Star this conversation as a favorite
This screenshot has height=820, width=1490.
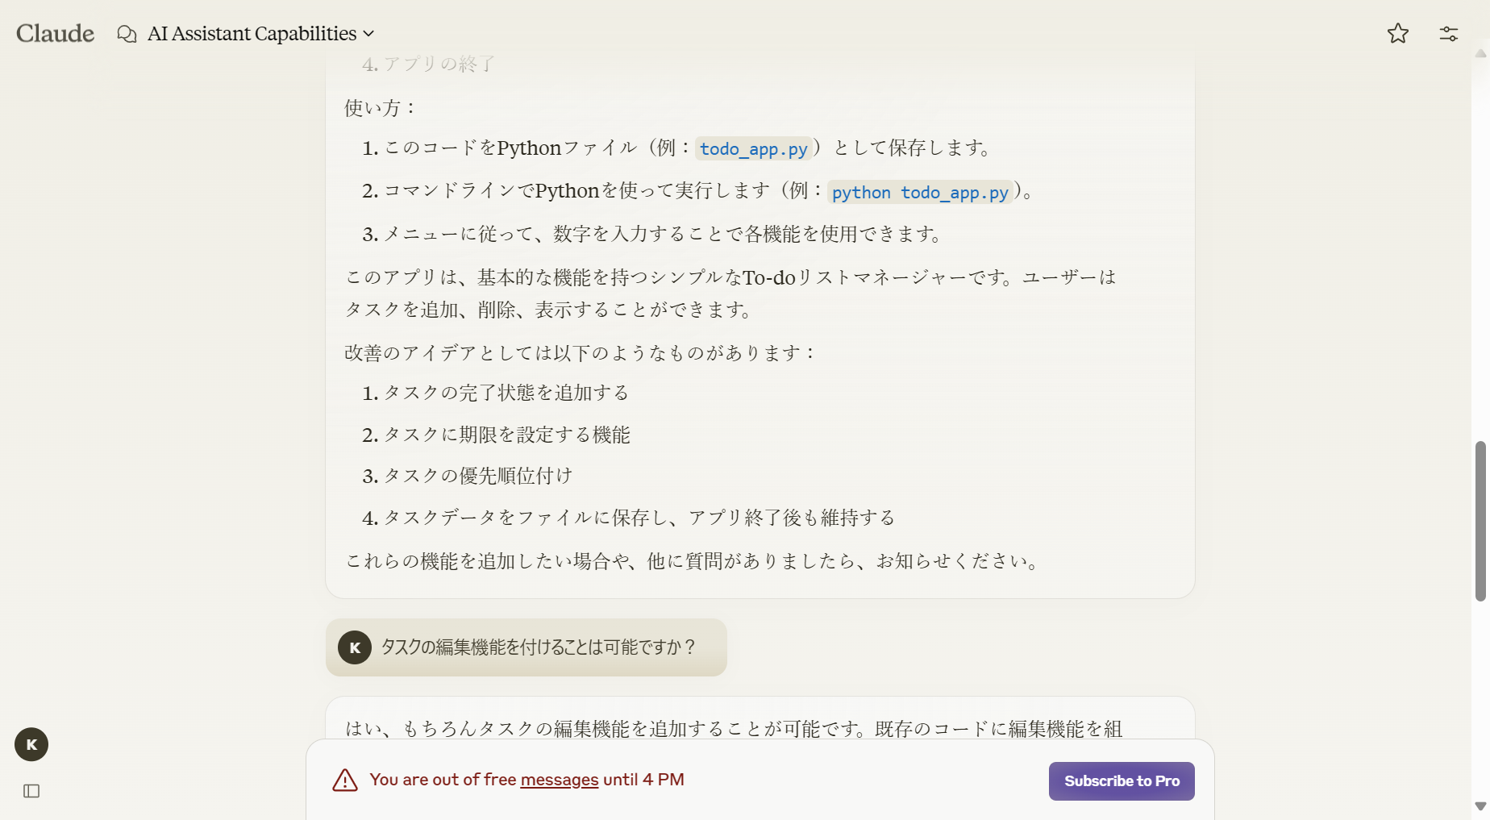pyautogui.click(x=1398, y=33)
